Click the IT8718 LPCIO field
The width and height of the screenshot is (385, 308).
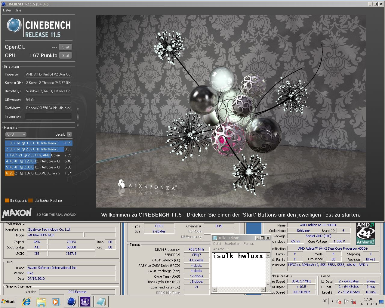71,254
